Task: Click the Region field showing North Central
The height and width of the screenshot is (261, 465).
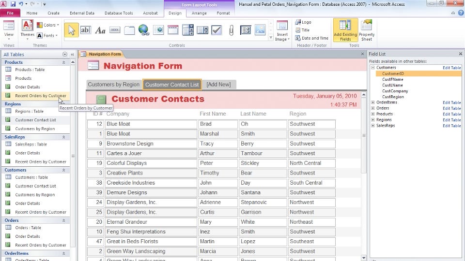Action: click(x=311, y=163)
